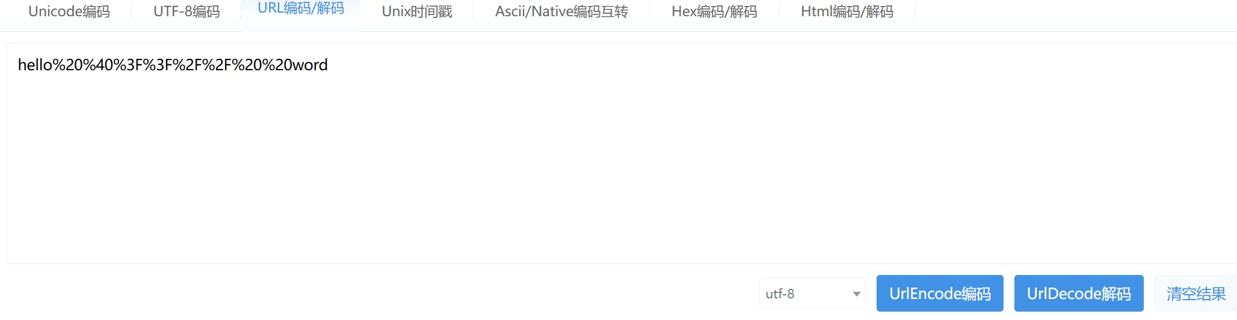
Task: Select the Html编码/解码 tab
Action: click(847, 11)
